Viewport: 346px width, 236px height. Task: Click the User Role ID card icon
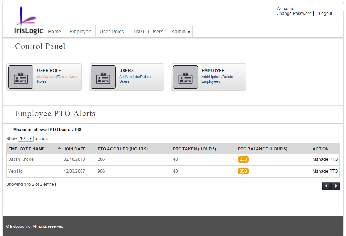point(21,77)
